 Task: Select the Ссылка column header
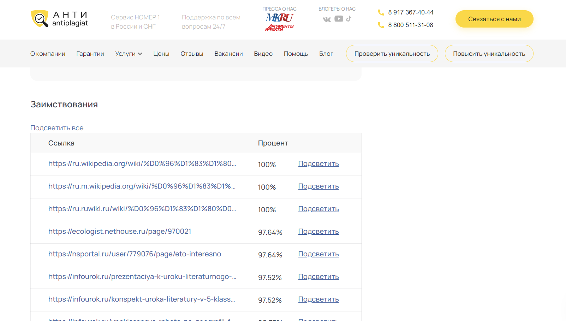(61, 143)
